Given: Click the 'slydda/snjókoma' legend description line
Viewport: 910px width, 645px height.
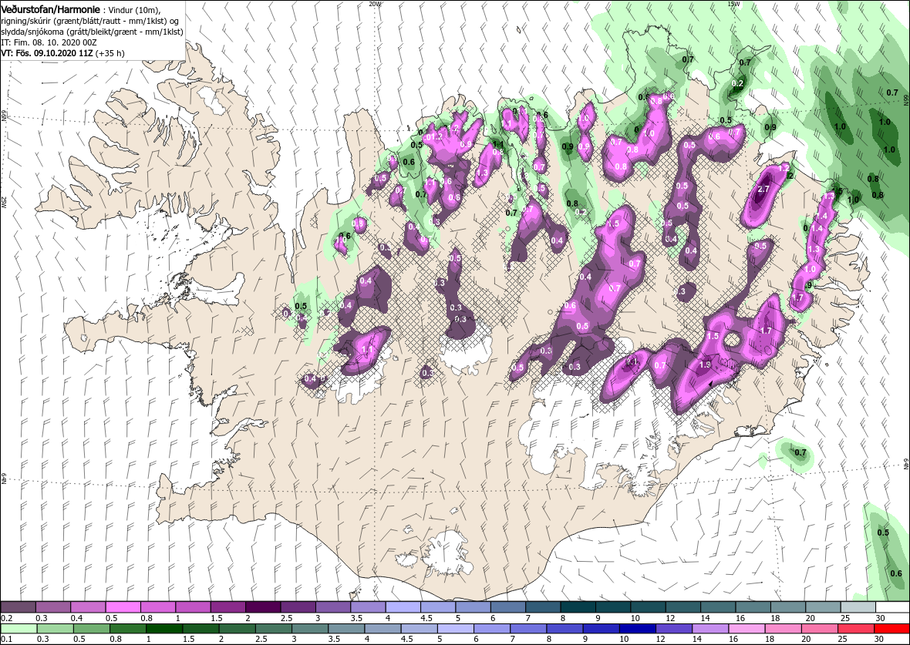Looking at the screenshot, I should 93,32.
